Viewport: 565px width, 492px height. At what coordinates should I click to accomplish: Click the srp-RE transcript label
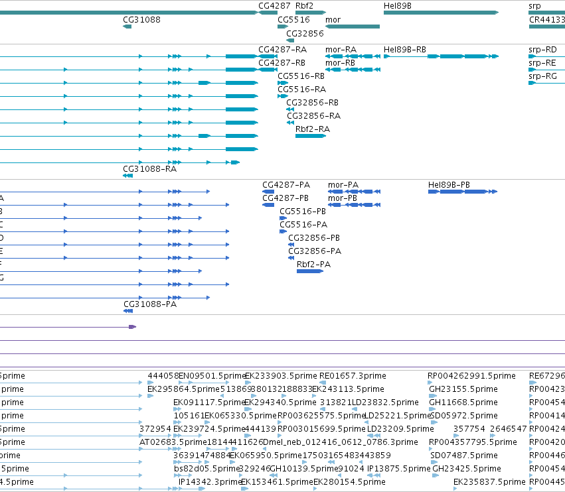(542, 63)
